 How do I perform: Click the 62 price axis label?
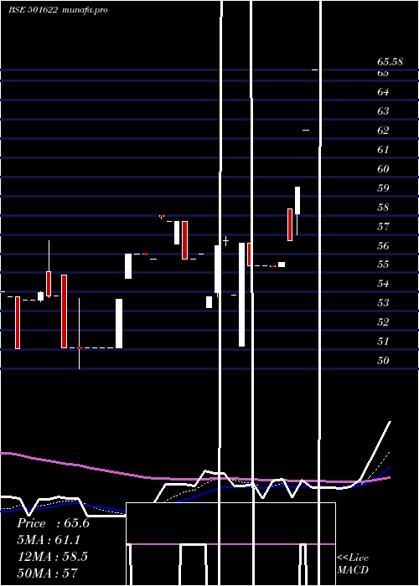click(383, 131)
